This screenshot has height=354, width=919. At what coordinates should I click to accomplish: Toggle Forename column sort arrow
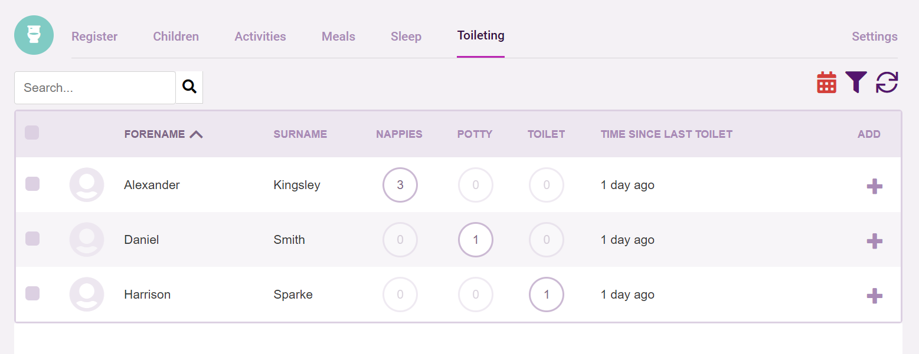pyautogui.click(x=197, y=134)
